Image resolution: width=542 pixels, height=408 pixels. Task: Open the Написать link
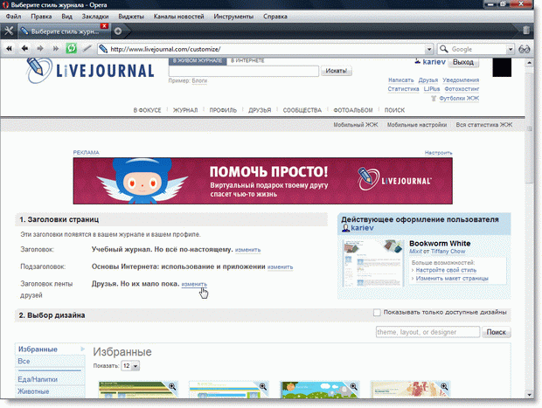[x=401, y=80]
